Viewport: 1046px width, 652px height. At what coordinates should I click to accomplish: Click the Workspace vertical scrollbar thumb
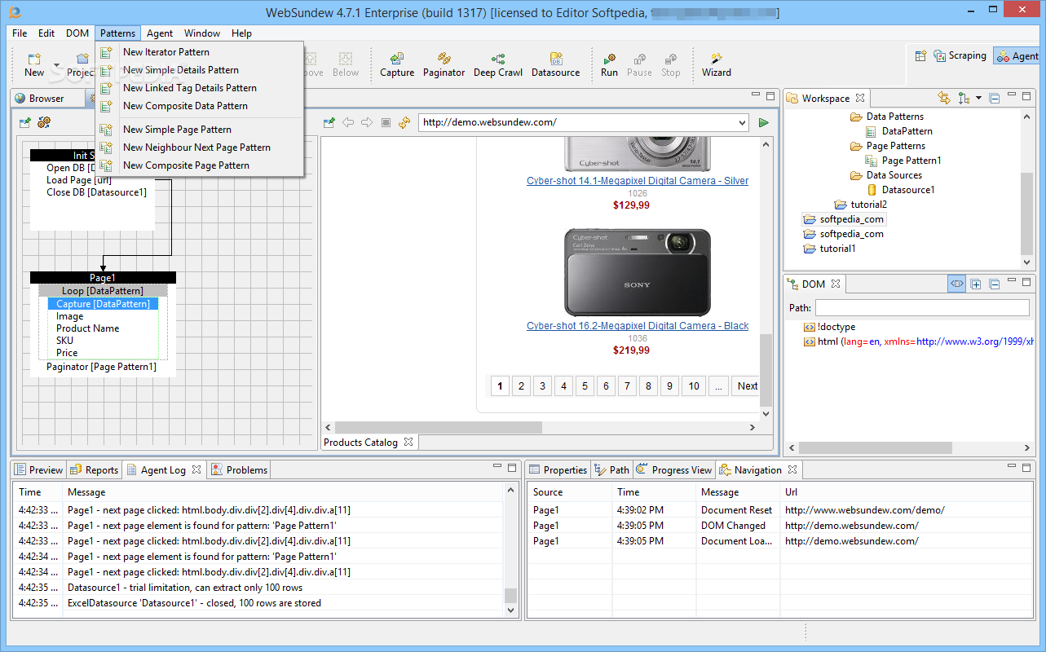coord(1026,214)
